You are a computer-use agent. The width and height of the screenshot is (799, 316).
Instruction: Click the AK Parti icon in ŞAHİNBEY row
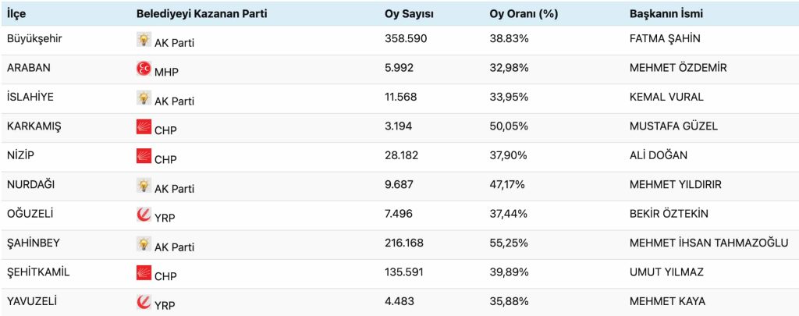coord(144,244)
